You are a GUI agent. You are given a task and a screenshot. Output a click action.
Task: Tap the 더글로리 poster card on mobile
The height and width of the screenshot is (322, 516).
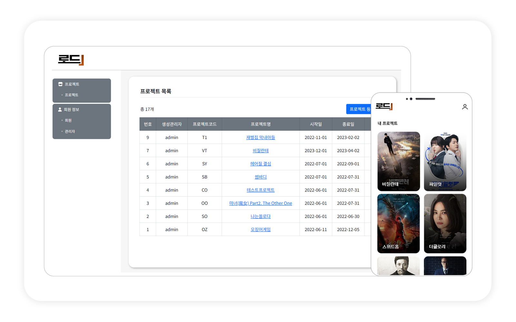pos(445,223)
